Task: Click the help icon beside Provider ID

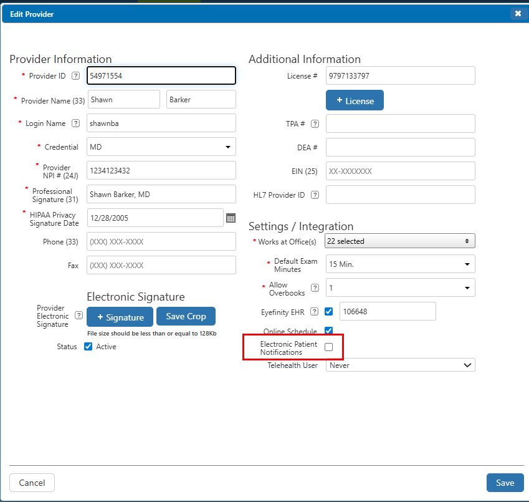Action: click(x=76, y=76)
